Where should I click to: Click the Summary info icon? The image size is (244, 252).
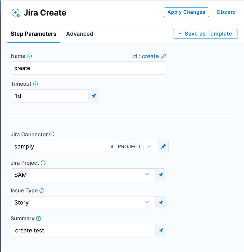click(x=39, y=218)
